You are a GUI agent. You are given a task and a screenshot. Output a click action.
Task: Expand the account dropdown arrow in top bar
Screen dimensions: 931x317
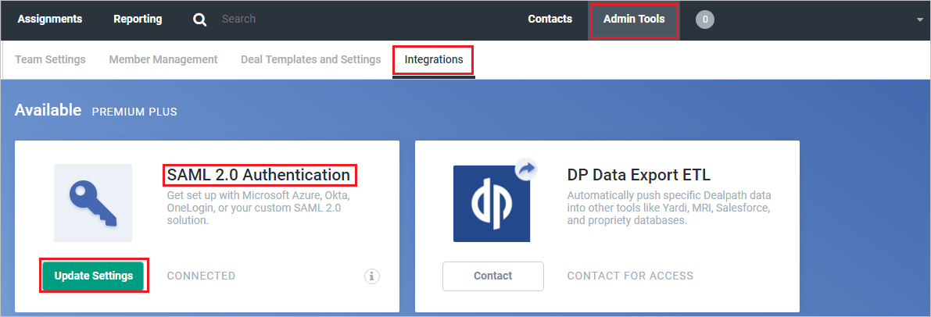click(x=920, y=20)
